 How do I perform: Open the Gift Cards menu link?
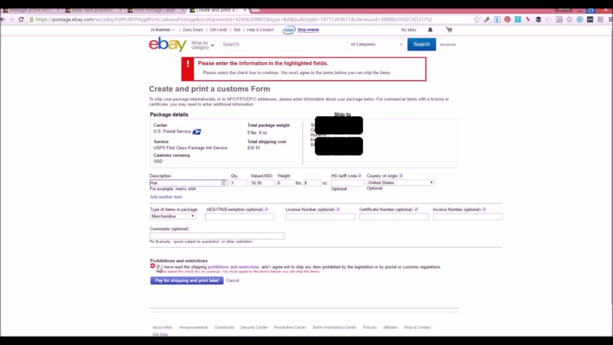pos(218,30)
